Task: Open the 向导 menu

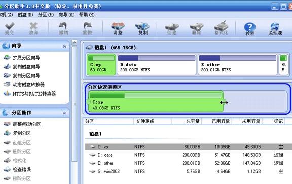Action: (66, 15)
